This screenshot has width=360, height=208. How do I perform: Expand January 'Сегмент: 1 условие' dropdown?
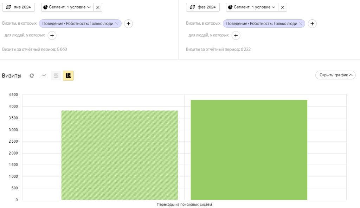pyautogui.click(x=67, y=7)
